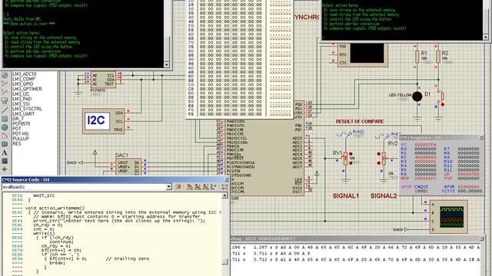The height and width of the screenshot is (276, 492).
Task: Click the PC register value 000007FA
Action: pos(425,145)
